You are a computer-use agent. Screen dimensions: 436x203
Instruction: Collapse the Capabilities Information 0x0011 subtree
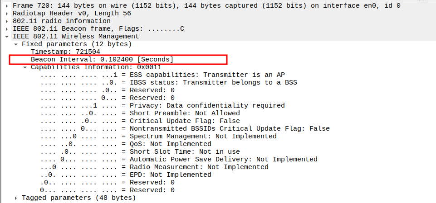point(26,67)
